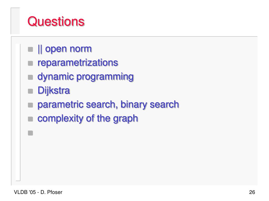Click the bullet marker beside 'complexity of the graph'

click(x=30, y=119)
